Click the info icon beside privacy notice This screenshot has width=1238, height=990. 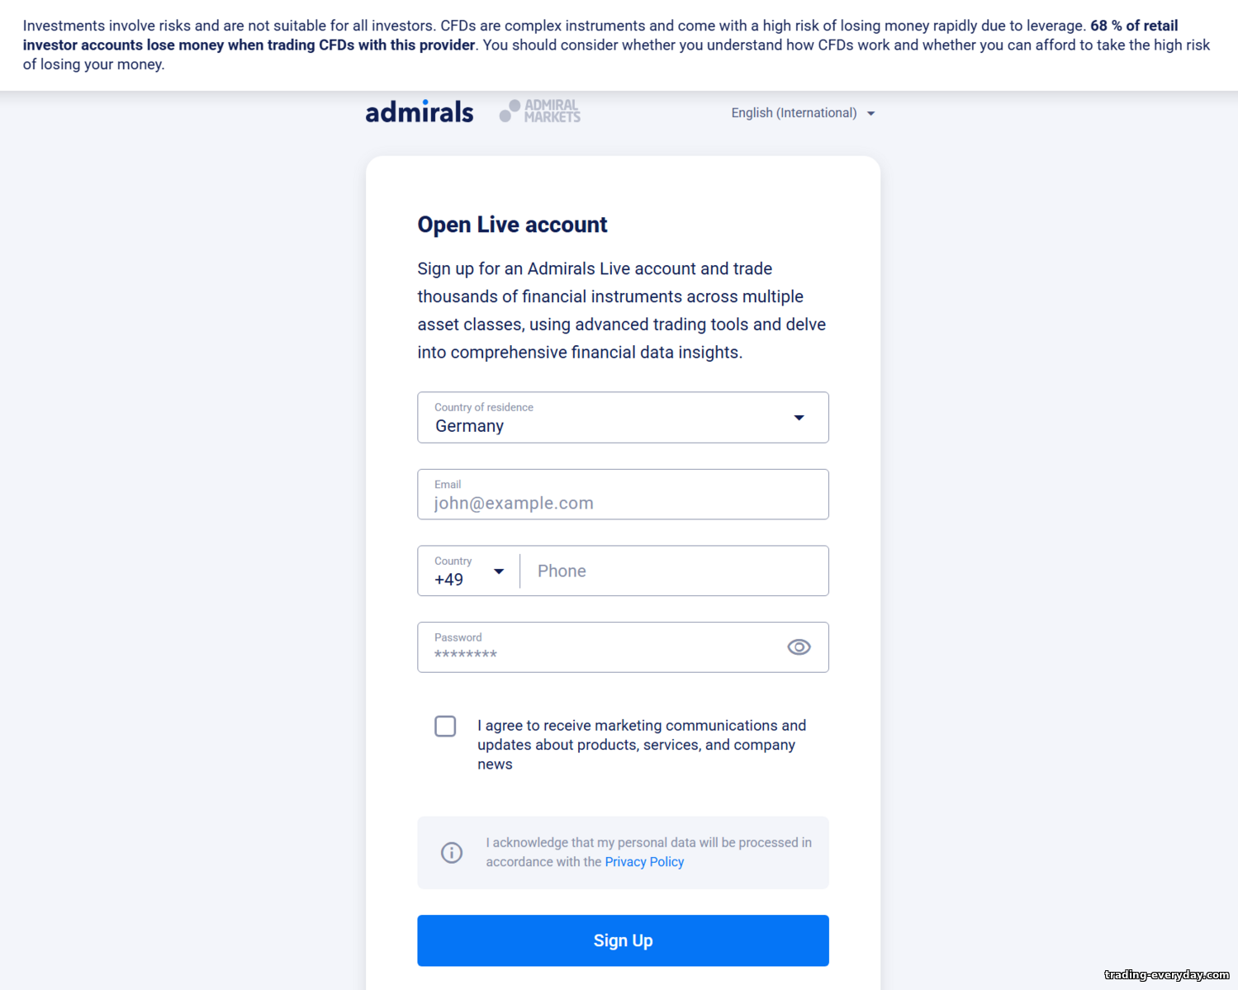[x=452, y=852]
